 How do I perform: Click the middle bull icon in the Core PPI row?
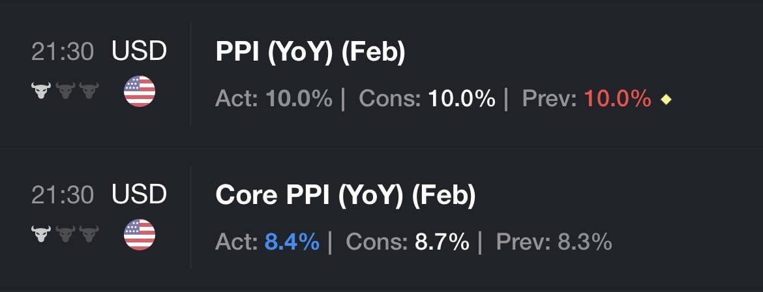click(65, 234)
